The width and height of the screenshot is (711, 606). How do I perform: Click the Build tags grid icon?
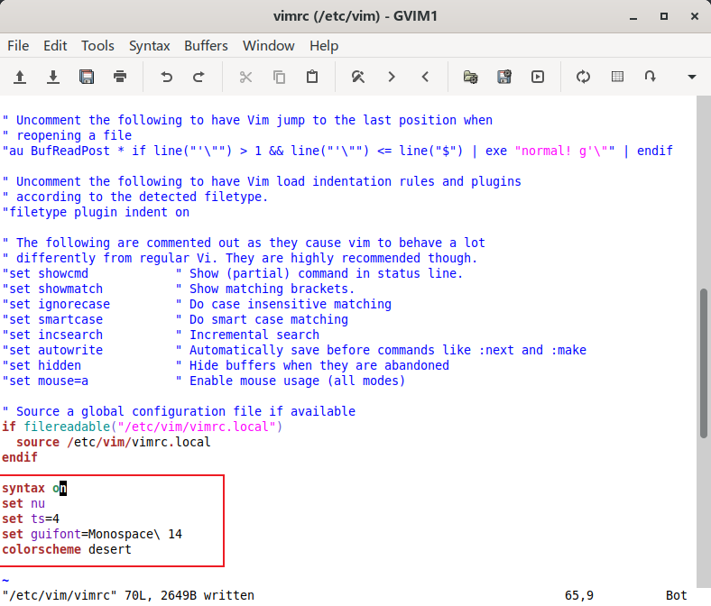coord(617,77)
